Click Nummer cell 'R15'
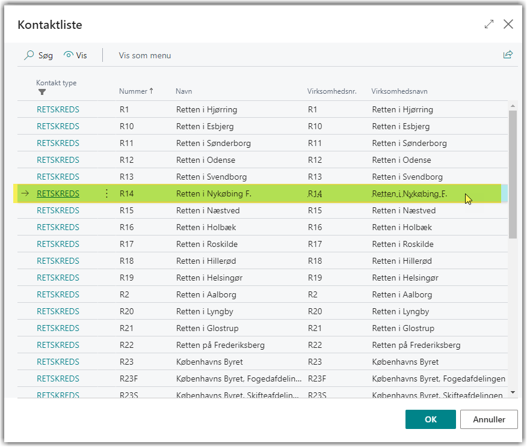This screenshot has height=447, width=527. click(x=127, y=210)
